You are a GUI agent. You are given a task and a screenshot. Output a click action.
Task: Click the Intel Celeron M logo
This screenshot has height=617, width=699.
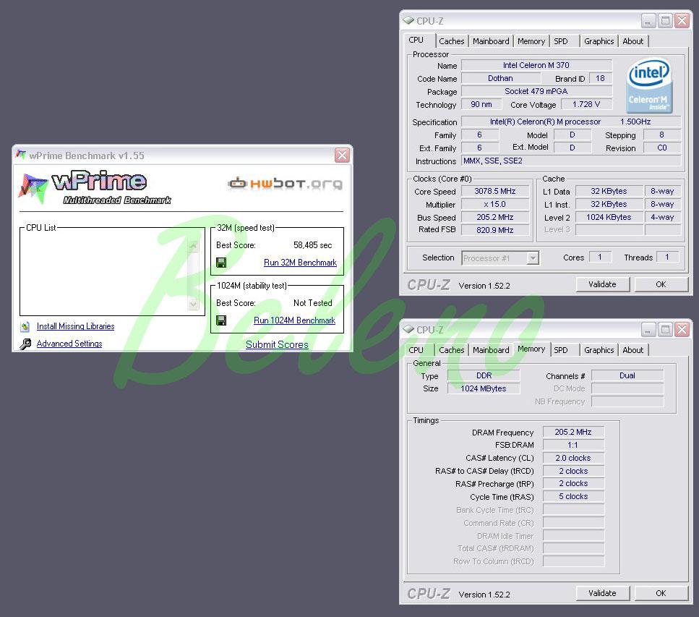649,85
